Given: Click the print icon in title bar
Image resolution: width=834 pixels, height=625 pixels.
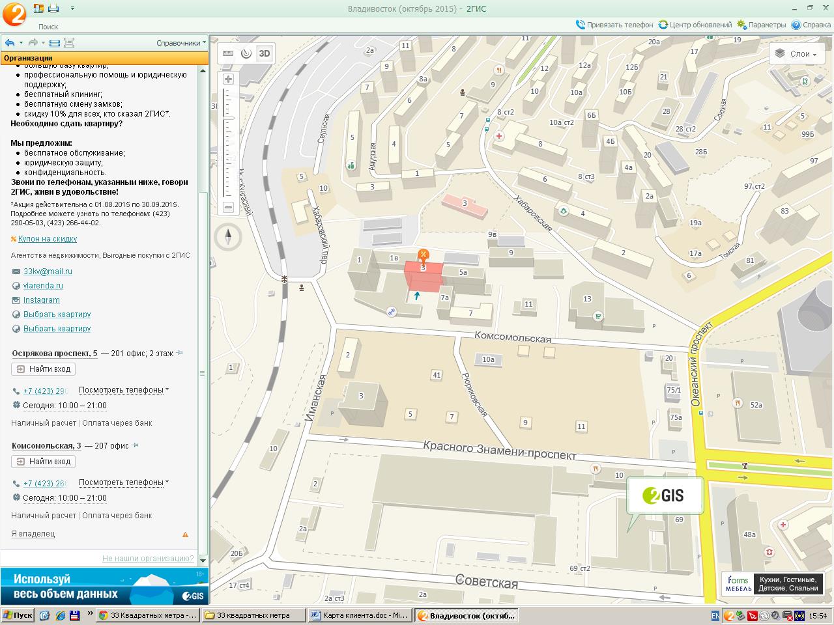Looking at the screenshot, I should click(x=53, y=8).
